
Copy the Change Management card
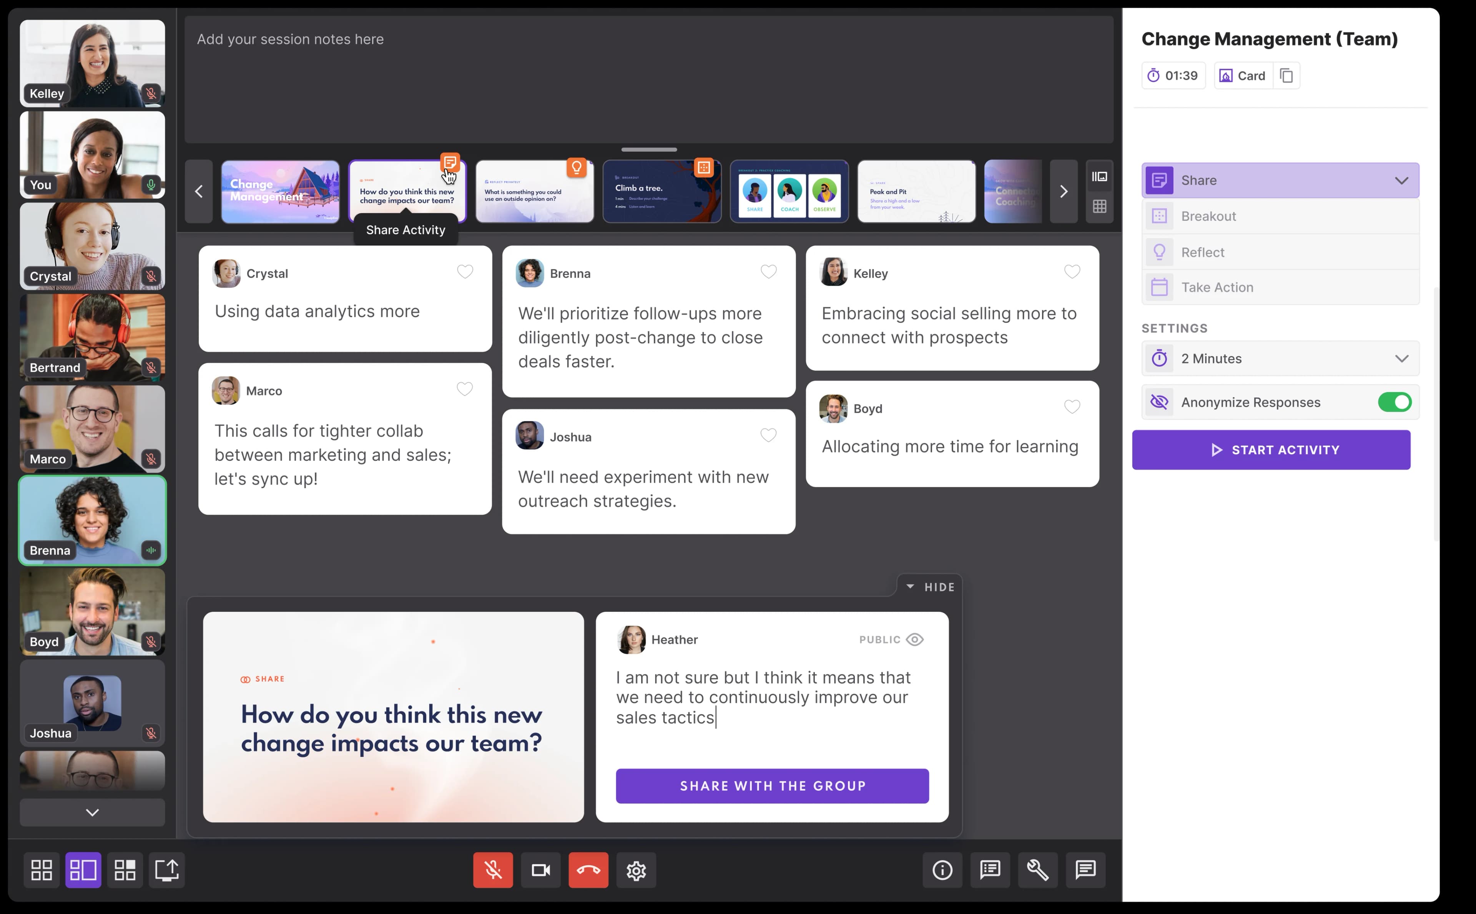click(x=1286, y=75)
